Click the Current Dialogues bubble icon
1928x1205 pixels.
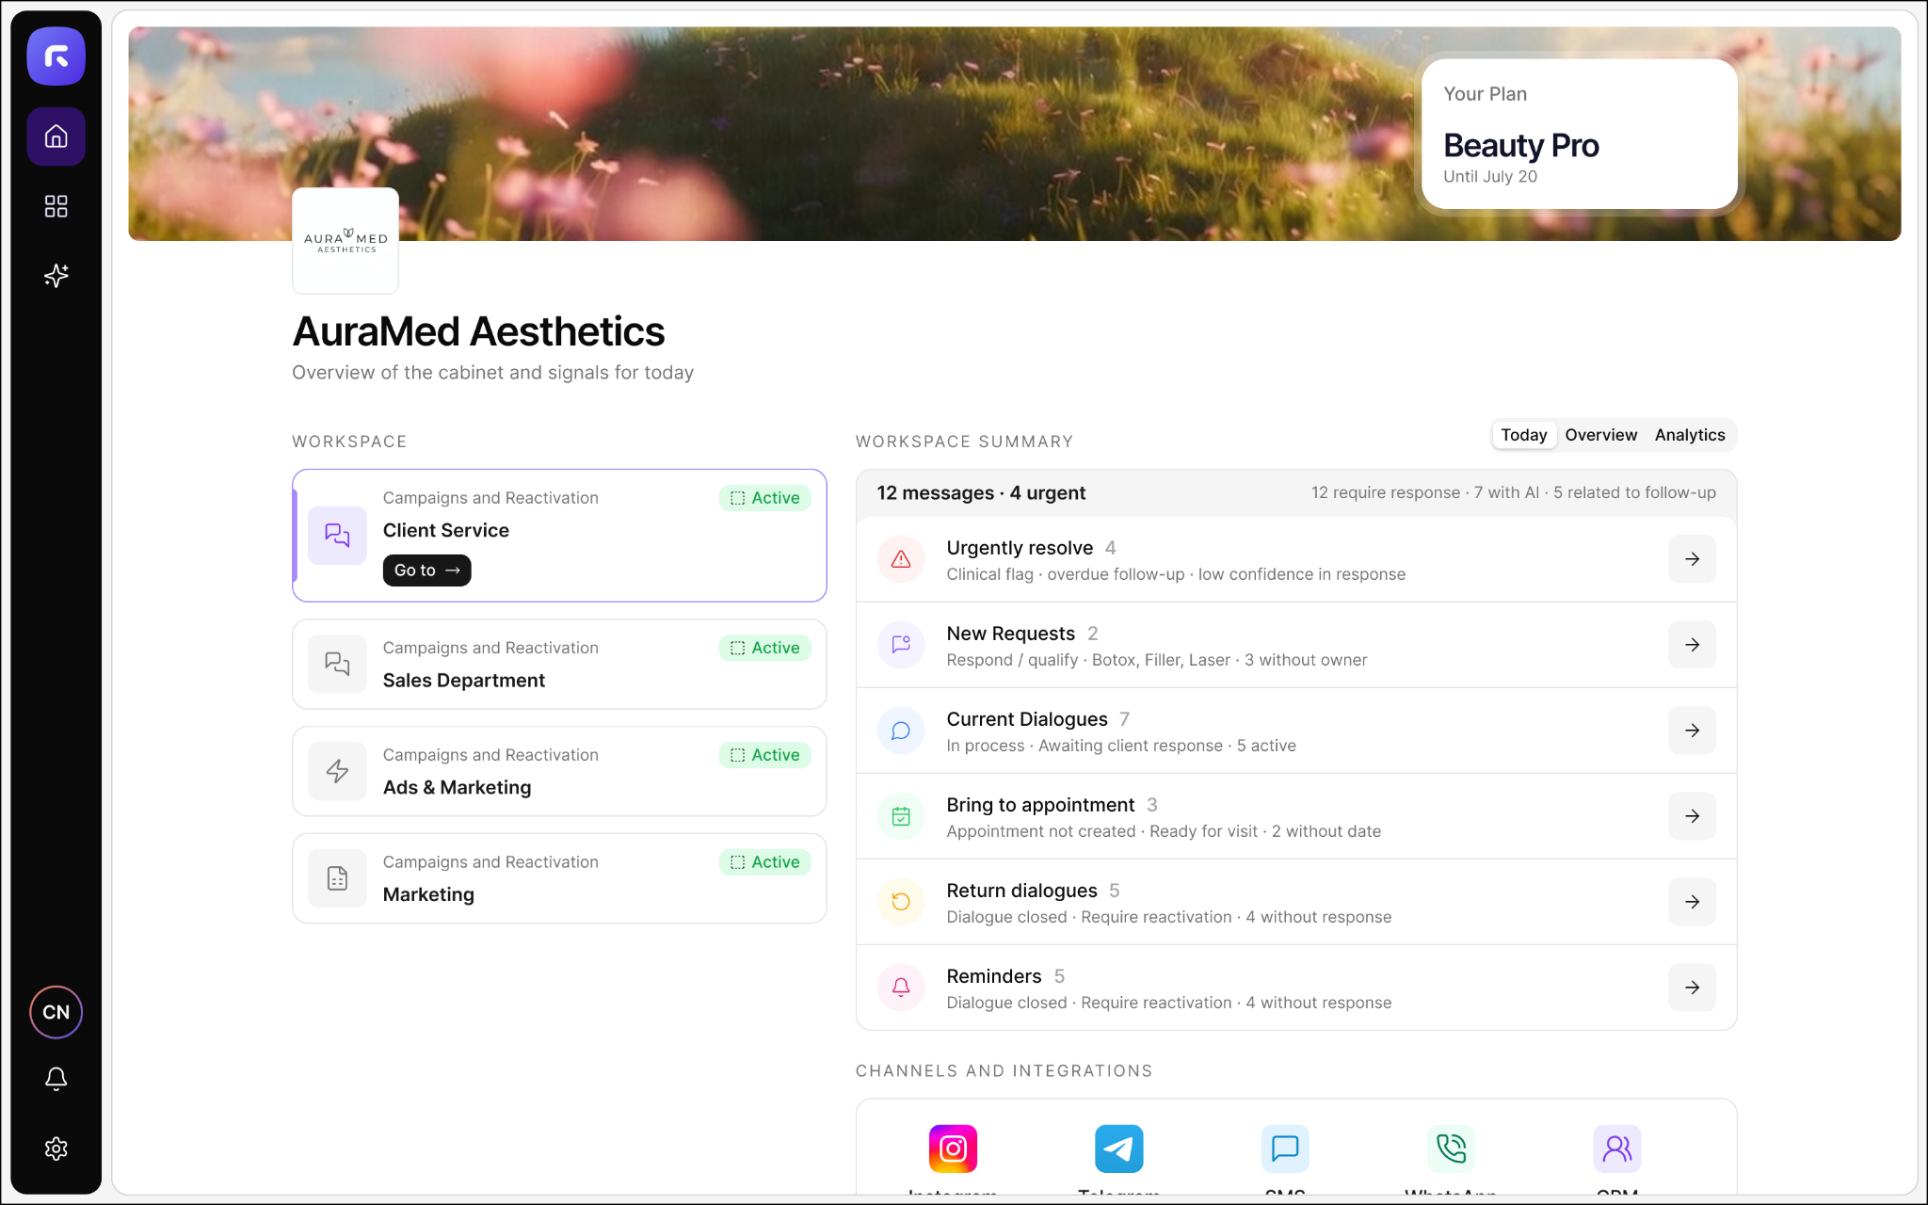(901, 731)
